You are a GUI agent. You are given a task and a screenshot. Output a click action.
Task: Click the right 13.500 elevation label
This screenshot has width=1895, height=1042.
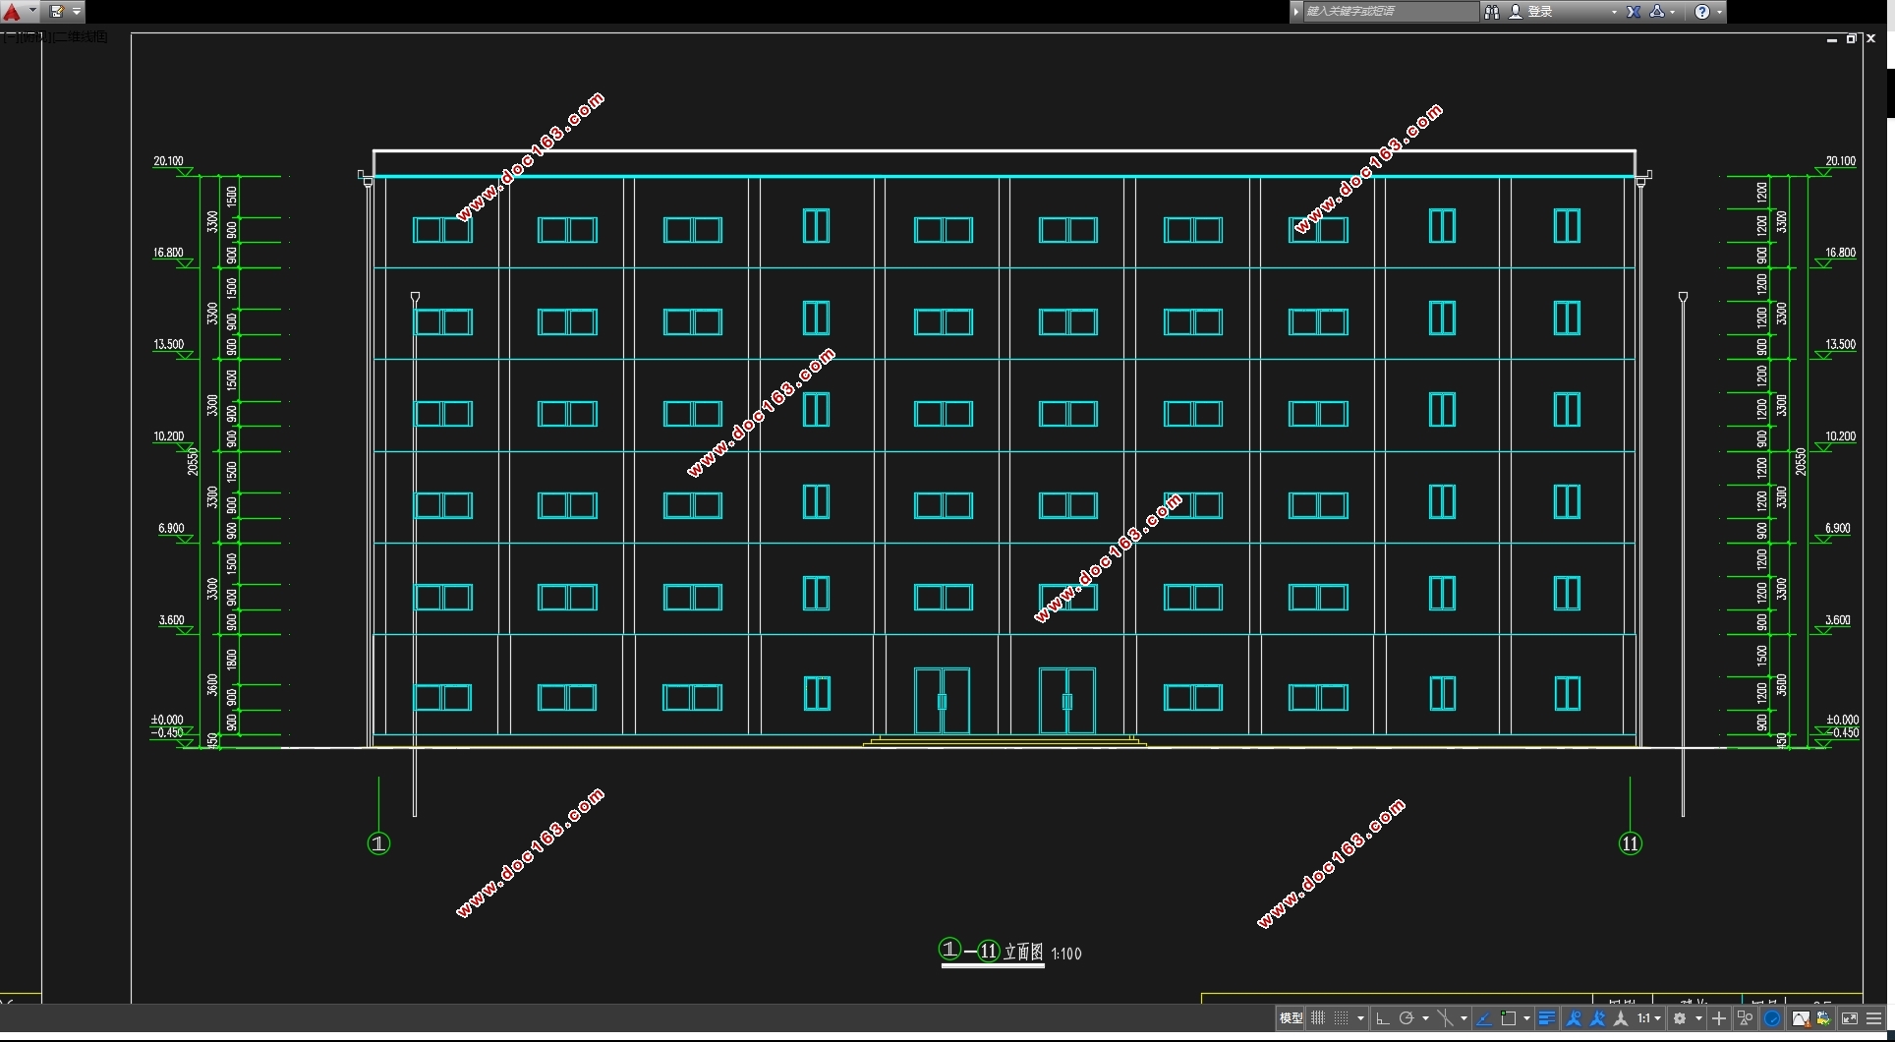pos(1840,345)
